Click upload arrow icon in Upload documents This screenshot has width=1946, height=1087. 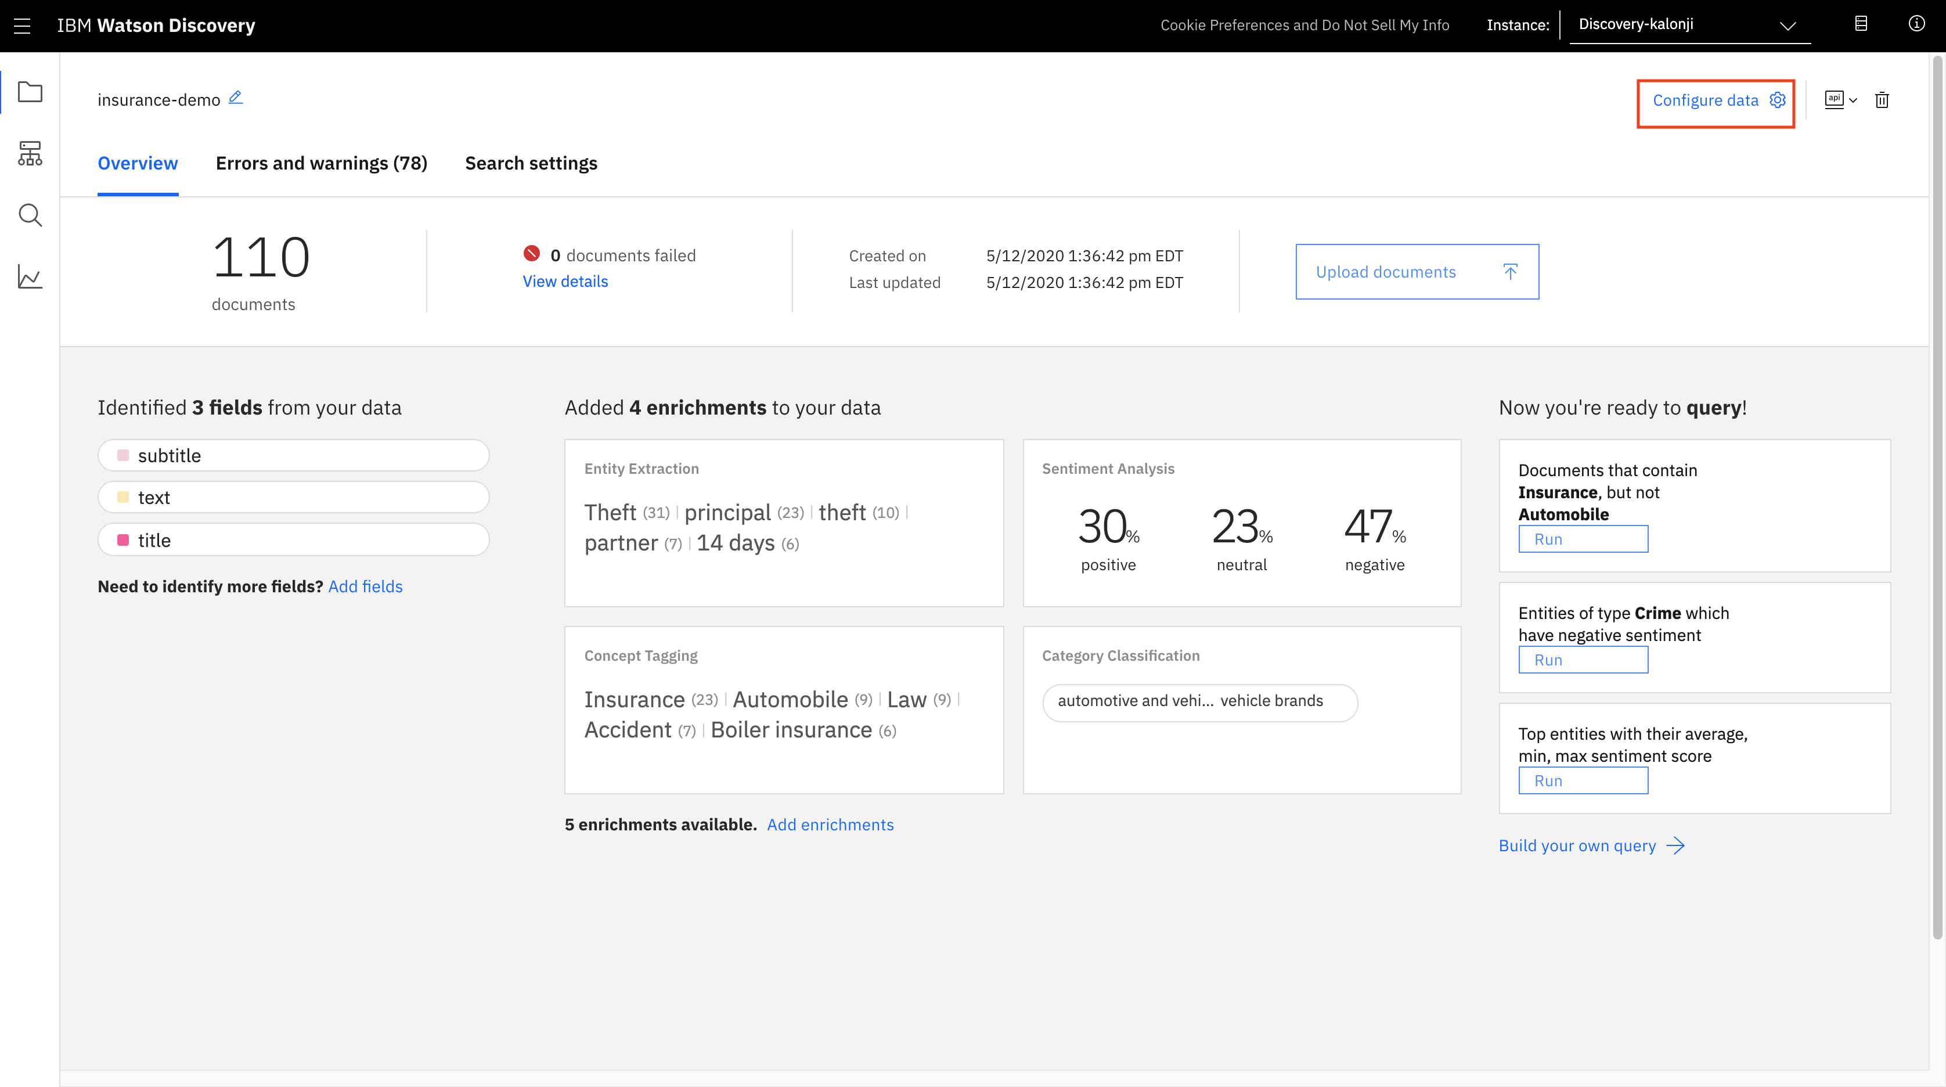pos(1510,272)
